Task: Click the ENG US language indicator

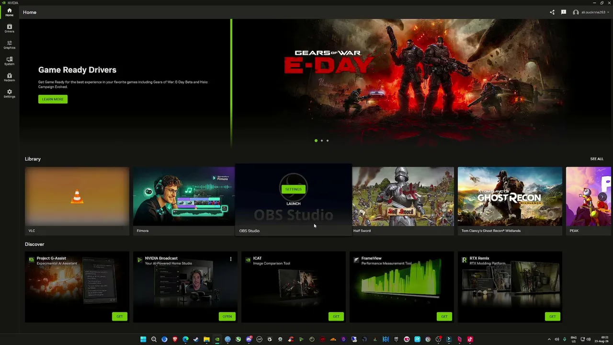Action: tap(574, 339)
